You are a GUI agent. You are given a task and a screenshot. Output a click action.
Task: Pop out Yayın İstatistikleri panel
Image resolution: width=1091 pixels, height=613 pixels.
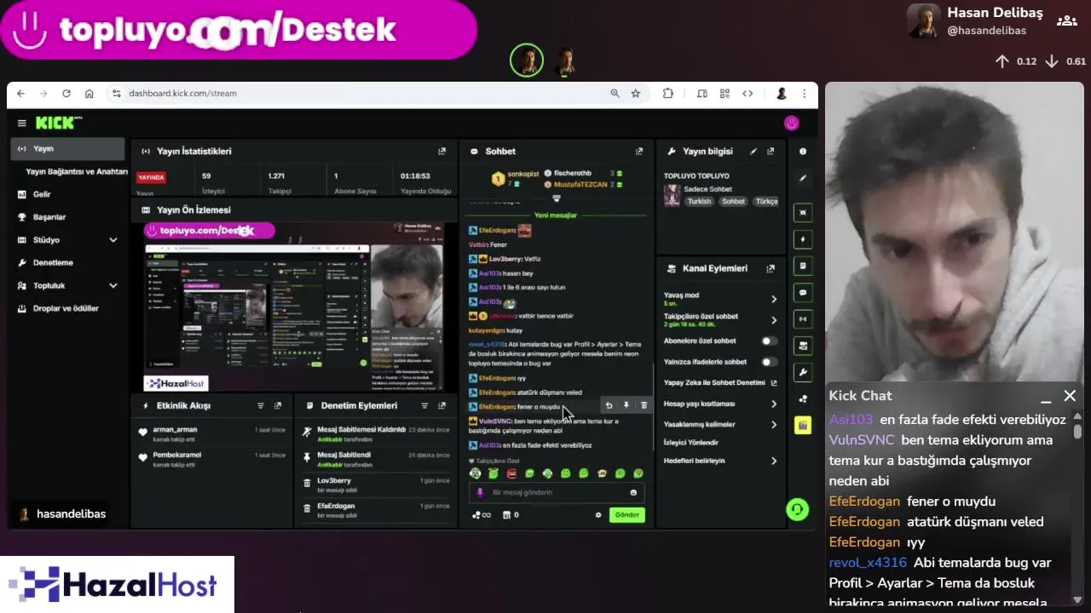coord(442,152)
